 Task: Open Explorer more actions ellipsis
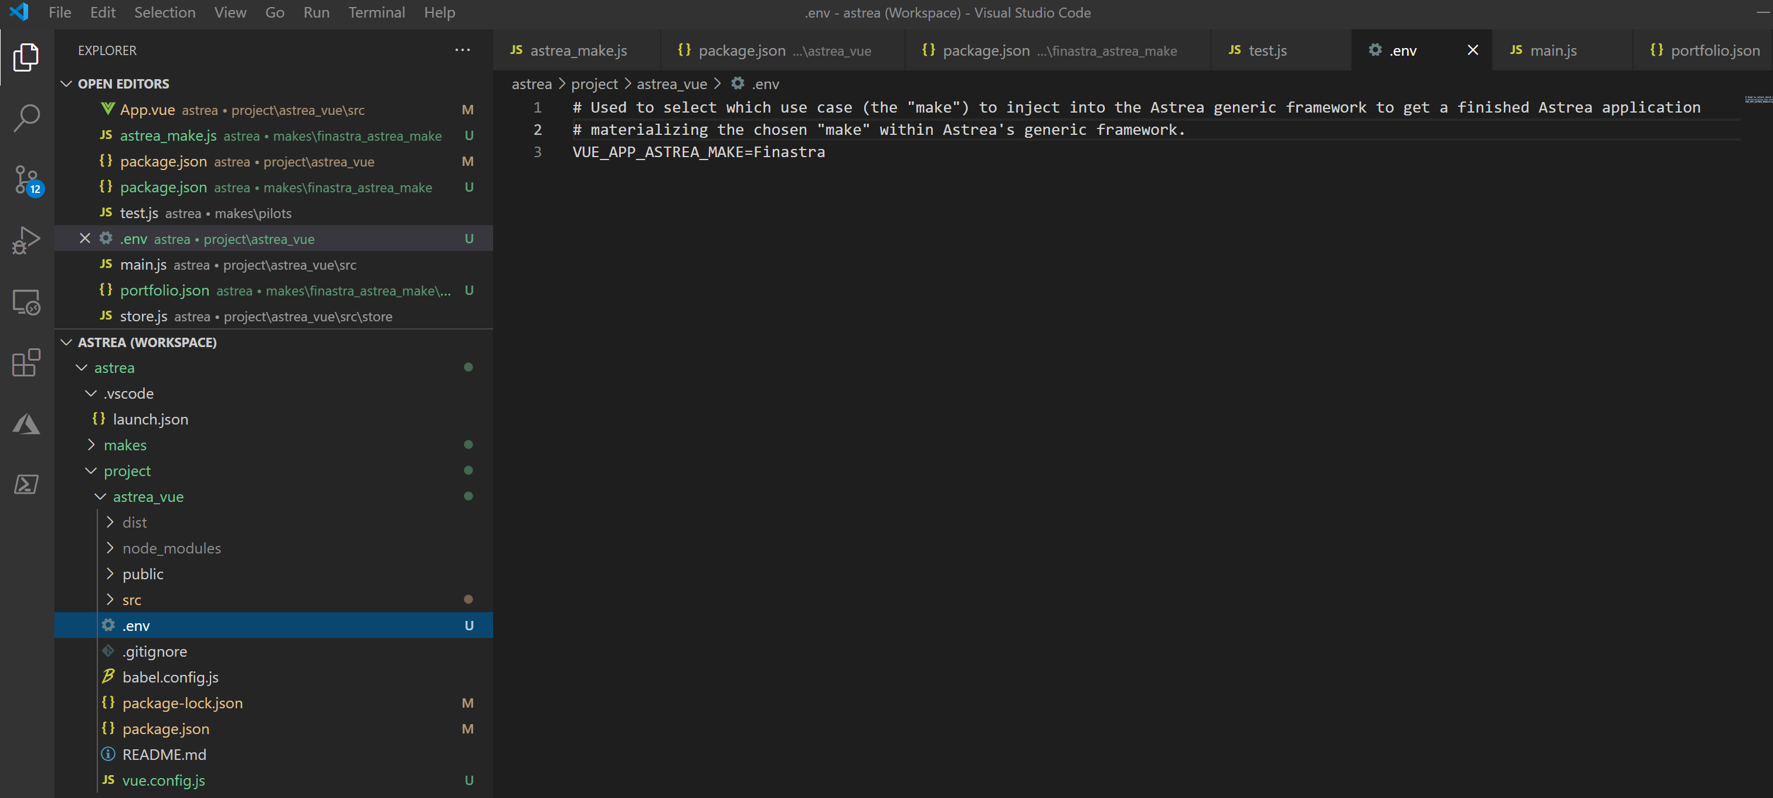click(463, 50)
